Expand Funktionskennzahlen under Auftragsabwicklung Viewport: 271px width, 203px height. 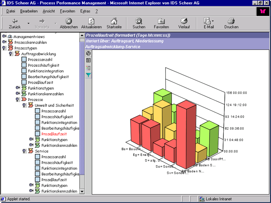[18, 93]
